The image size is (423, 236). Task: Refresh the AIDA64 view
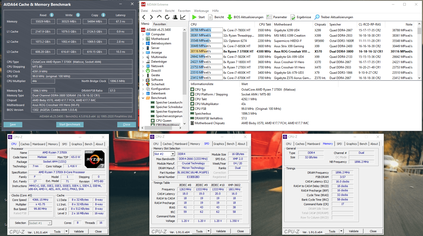[167, 17]
